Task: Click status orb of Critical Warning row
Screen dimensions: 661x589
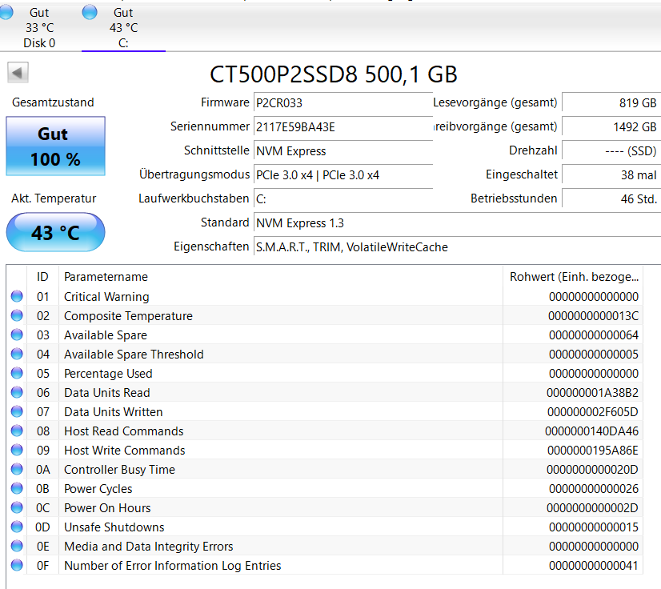Action: [x=17, y=296]
